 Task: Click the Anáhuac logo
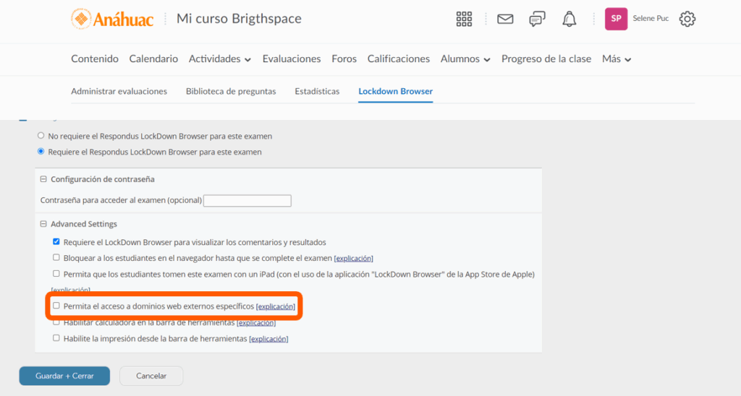click(x=112, y=20)
